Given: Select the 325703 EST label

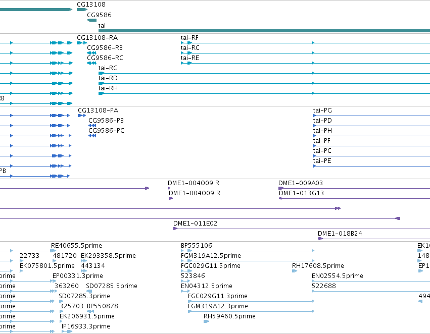Looking at the screenshot, I should click(71, 306).
